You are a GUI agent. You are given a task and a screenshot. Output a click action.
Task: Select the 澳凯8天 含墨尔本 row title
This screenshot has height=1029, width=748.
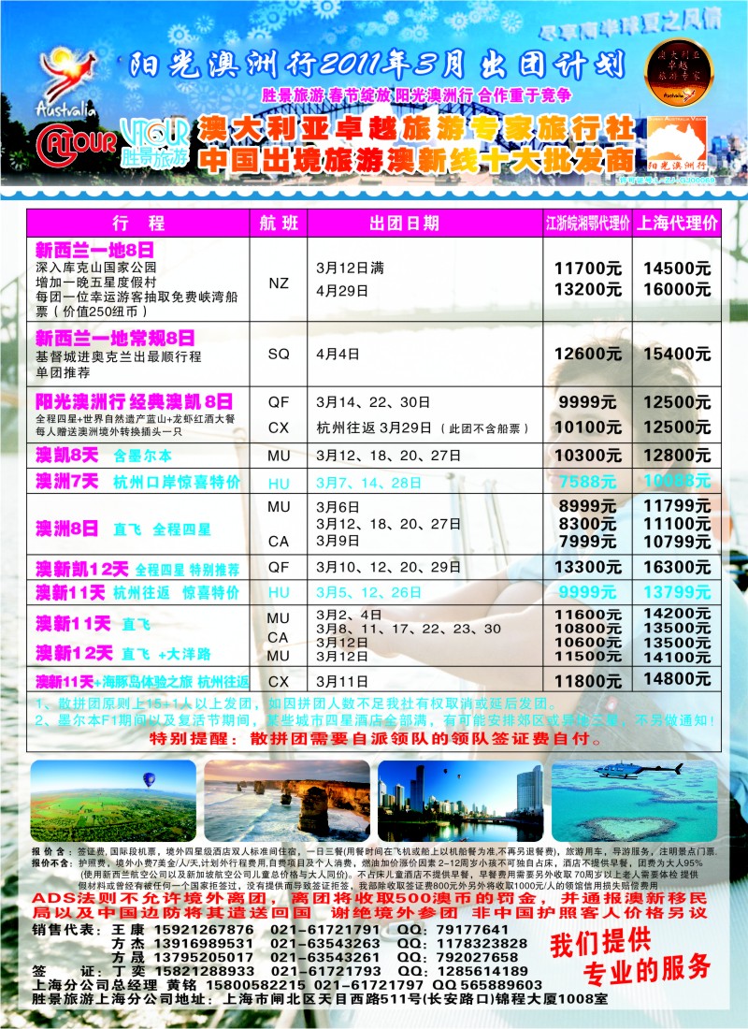[104, 455]
